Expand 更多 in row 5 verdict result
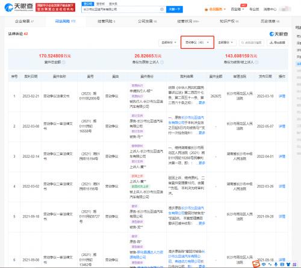This screenshot has width=301, height=268. tap(202, 223)
